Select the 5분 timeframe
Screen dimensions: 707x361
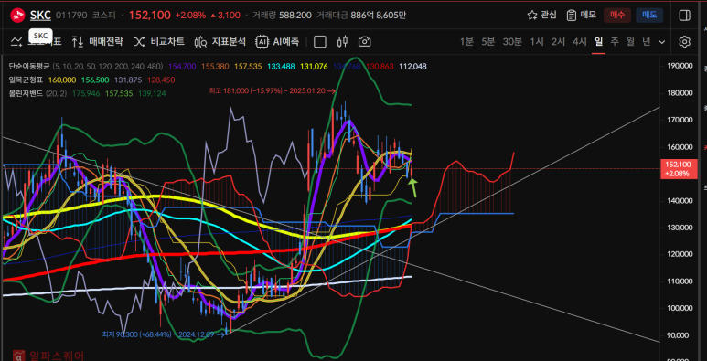[x=487, y=42]
